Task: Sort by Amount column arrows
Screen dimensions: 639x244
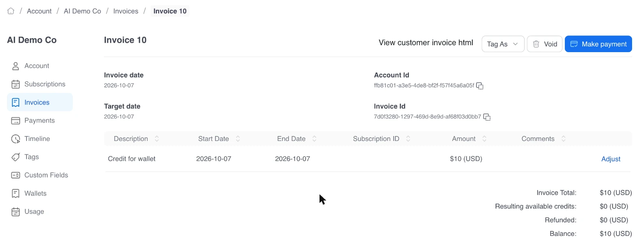Action: pyautogui.click(x=485, y=139)
